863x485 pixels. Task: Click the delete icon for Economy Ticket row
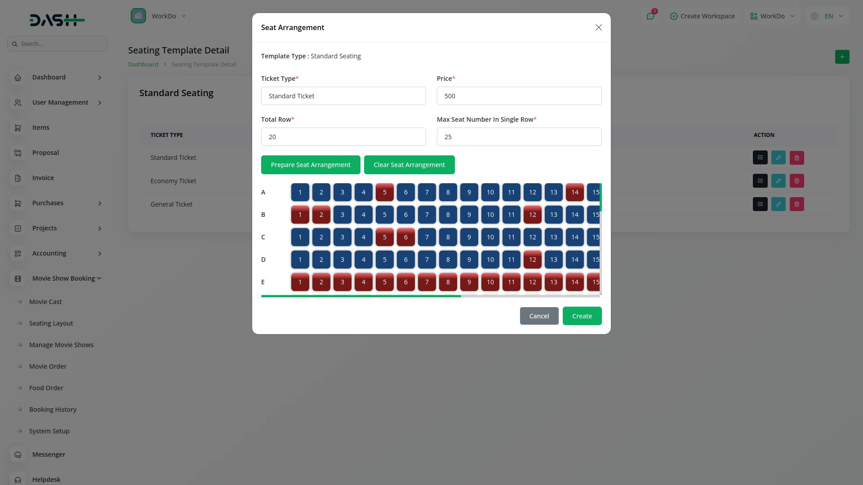pyautogui.click(x=796, y=181)
